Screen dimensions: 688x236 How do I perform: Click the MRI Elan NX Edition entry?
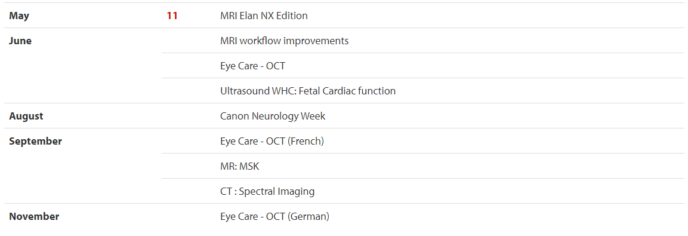click(264, 16)
